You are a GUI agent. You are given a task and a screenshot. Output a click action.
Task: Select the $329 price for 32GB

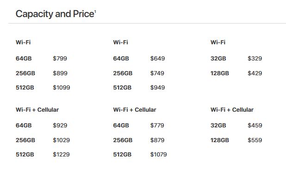point(255,59)
